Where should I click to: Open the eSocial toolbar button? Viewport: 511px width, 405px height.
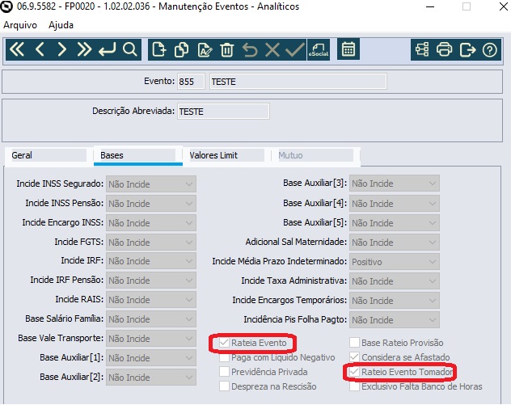(x=319, y=50)
